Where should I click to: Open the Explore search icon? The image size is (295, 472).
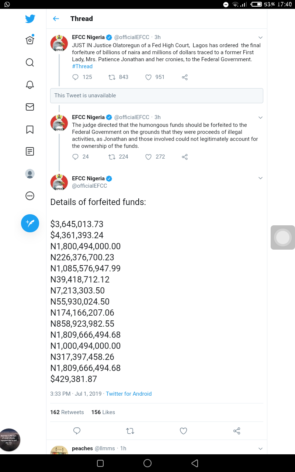(x=30, y=62)
